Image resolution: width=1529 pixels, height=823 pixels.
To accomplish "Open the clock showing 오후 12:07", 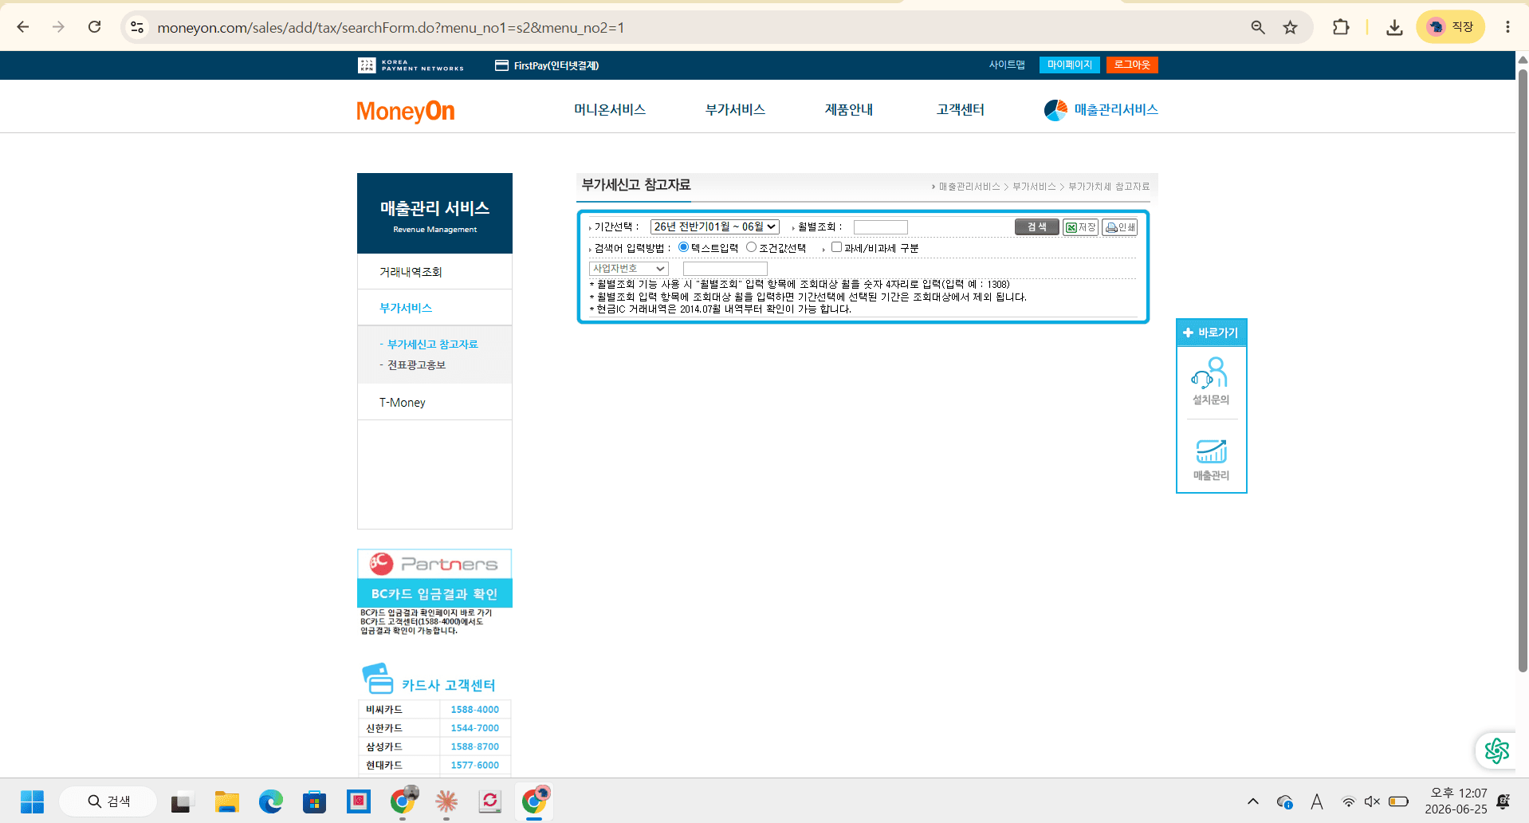I will click(1456, 801).
